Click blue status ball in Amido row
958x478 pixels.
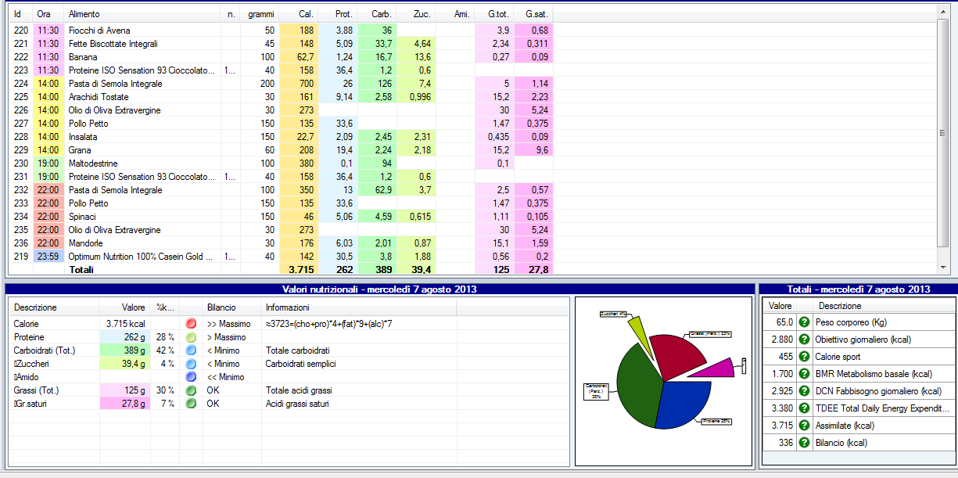pos(191,377)
